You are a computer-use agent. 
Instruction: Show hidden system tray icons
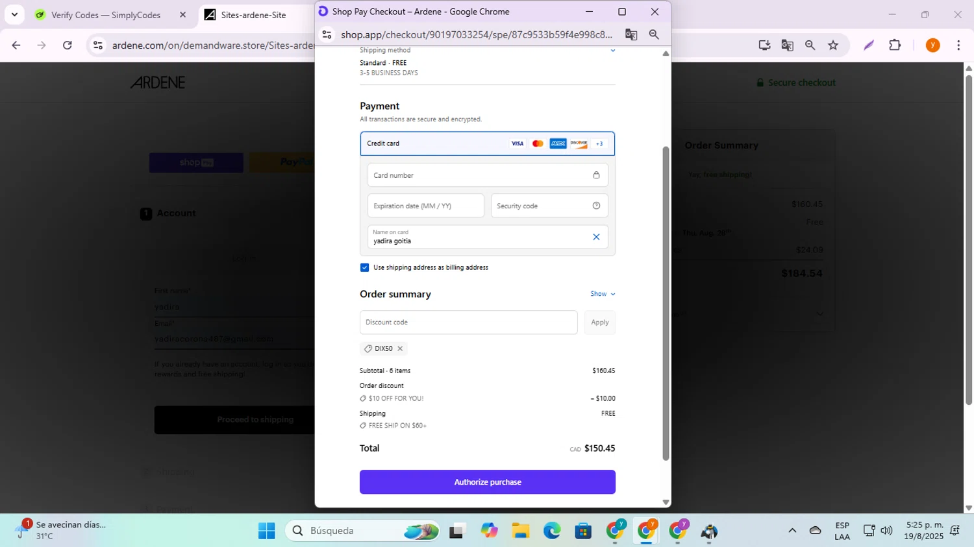pyautogui.click(x=792, y=531)
